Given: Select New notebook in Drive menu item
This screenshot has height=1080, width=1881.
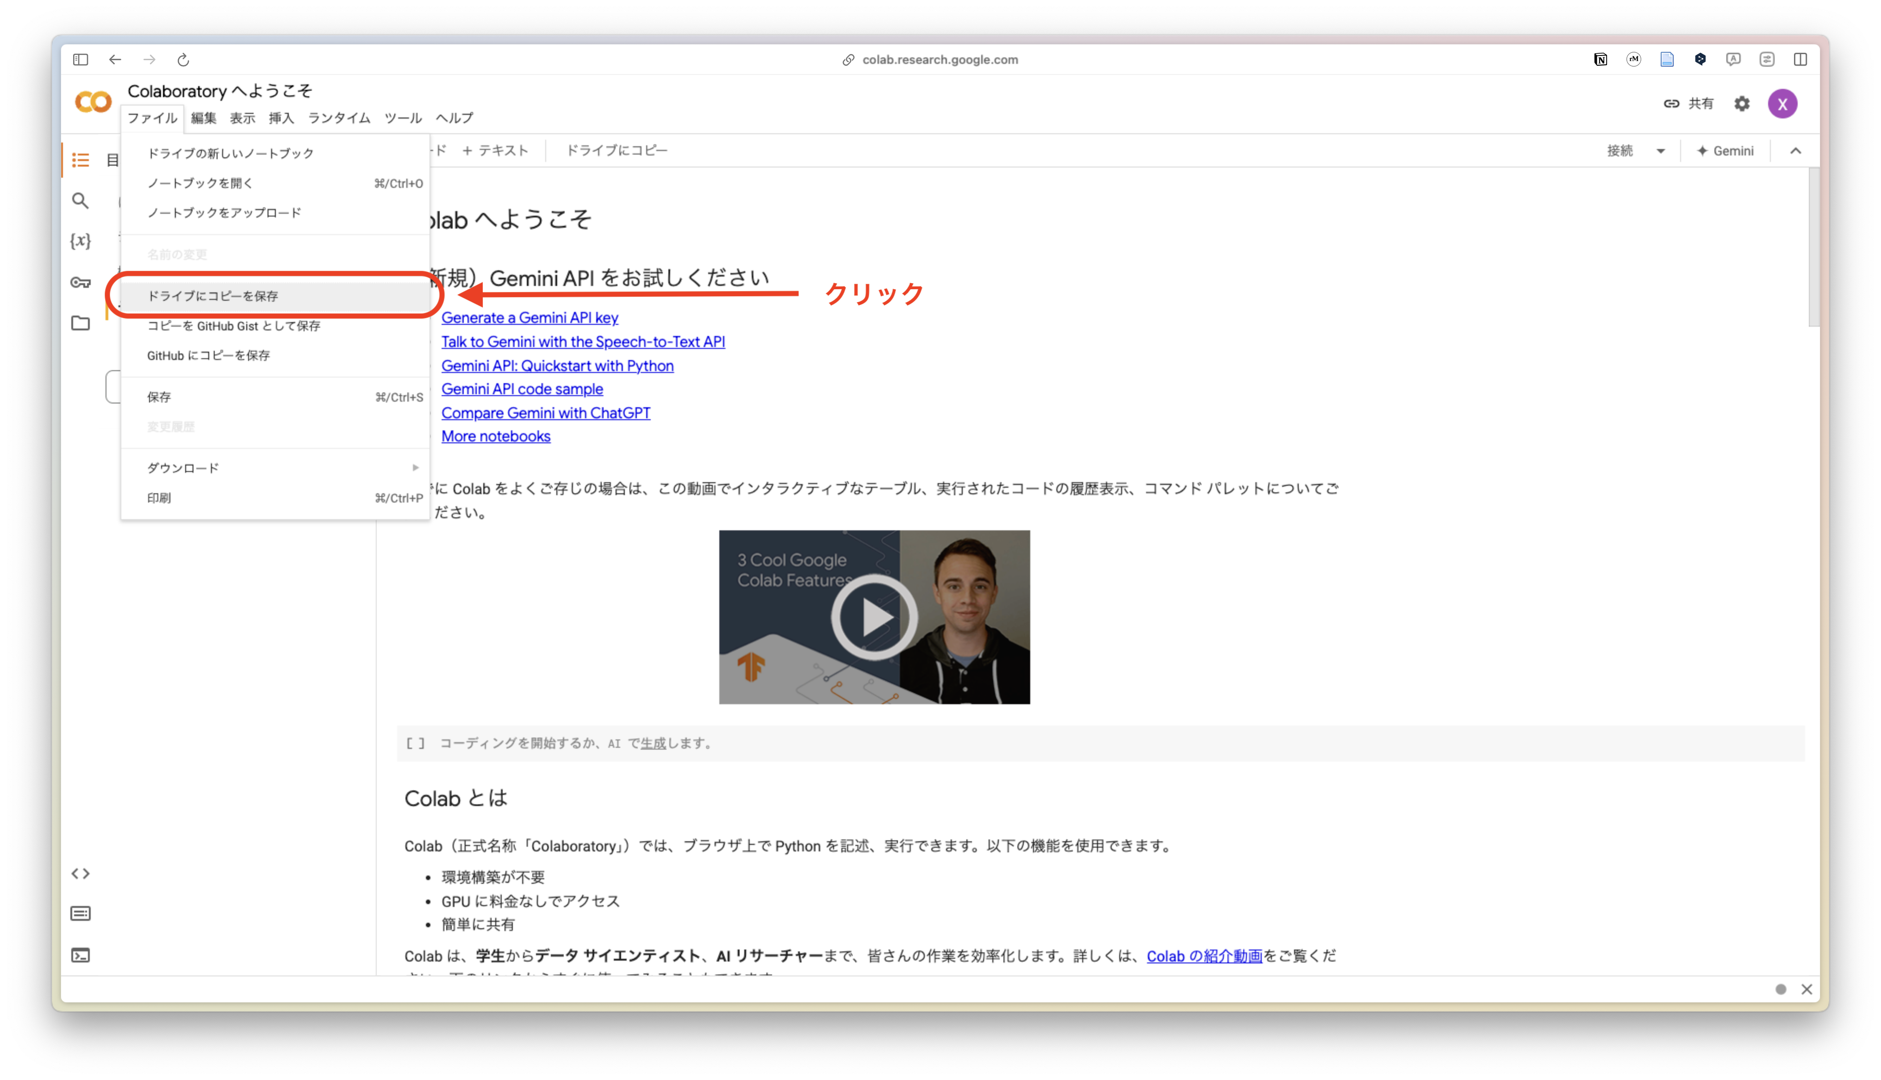Looking at the screenshot, I should coord(275,153).
